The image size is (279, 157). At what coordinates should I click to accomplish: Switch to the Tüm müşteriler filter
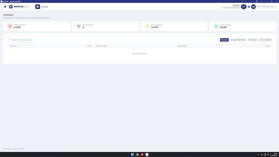coord(265,40)
